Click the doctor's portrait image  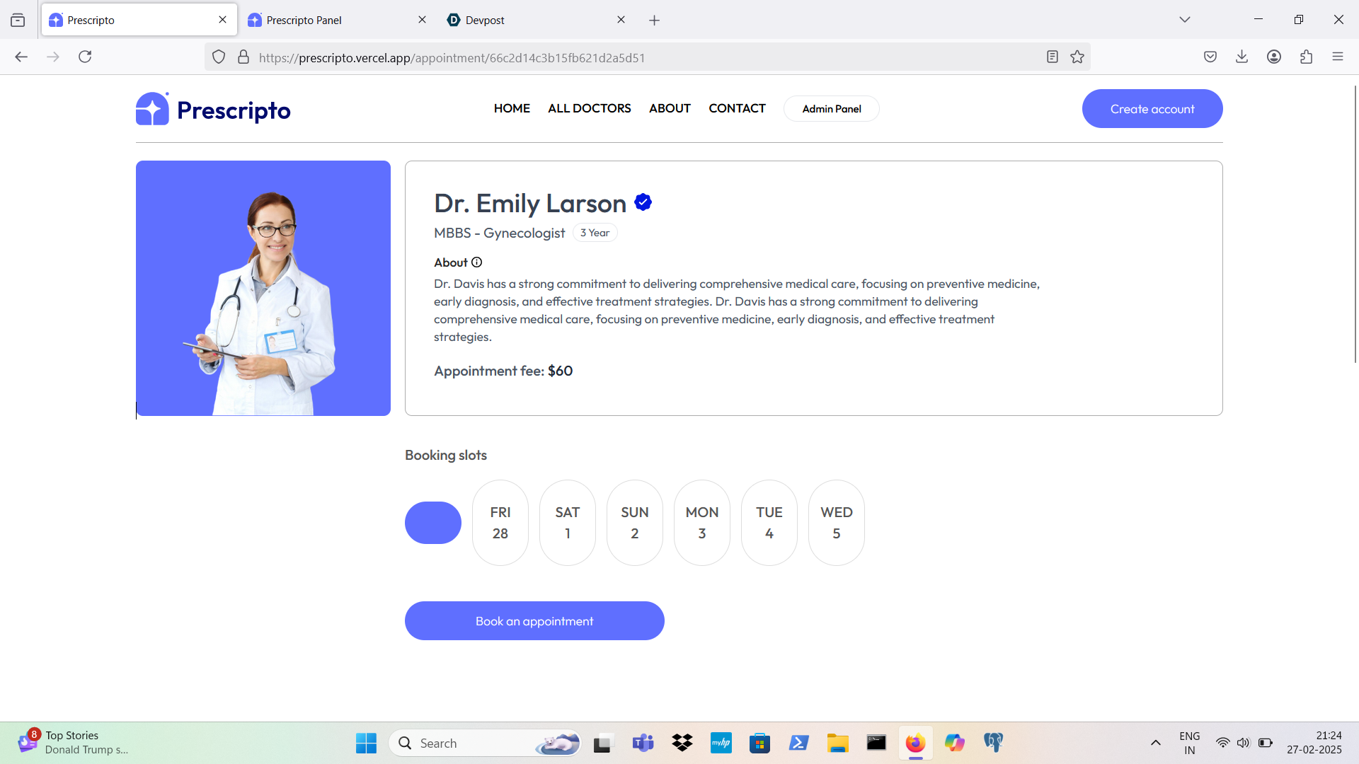263,288
